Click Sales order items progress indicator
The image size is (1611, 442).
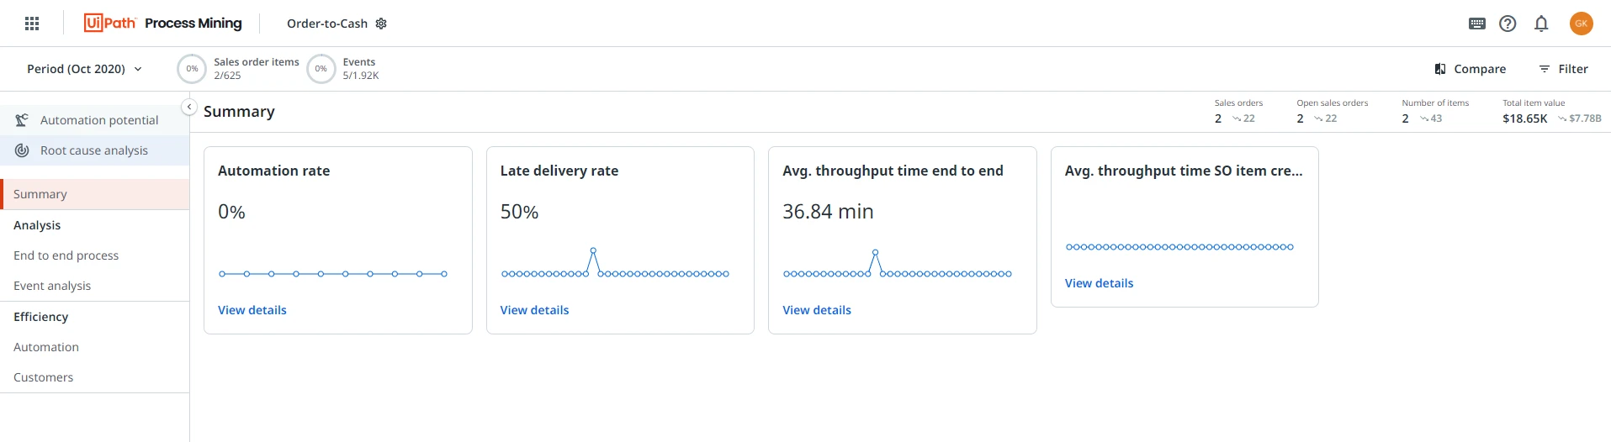(x=192, y=69)
